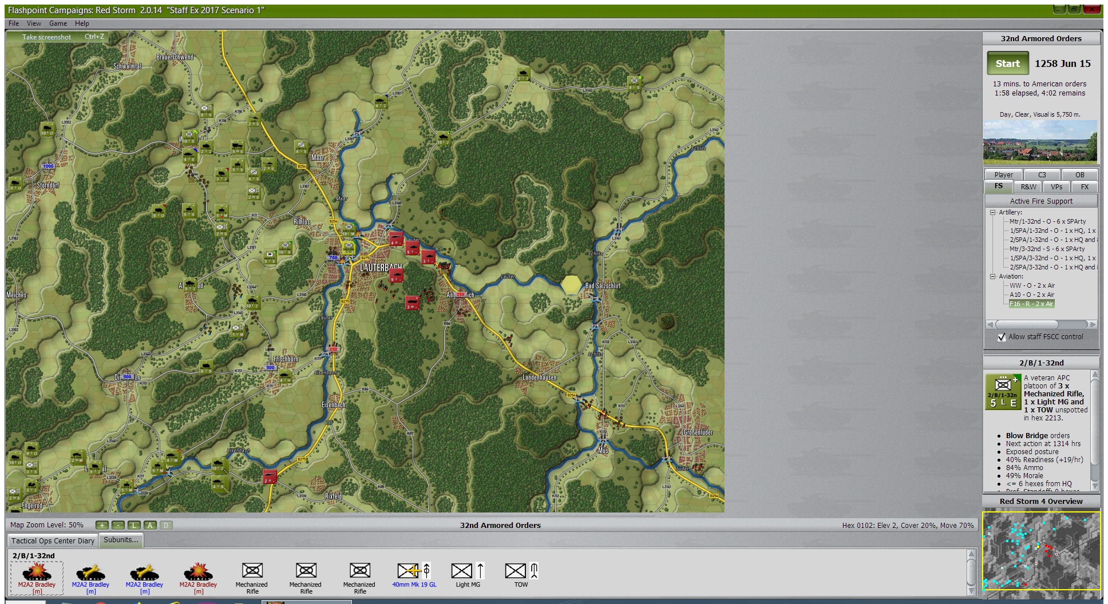
Task: Click the Hex 0102 terrain status text
Action: 908,525
